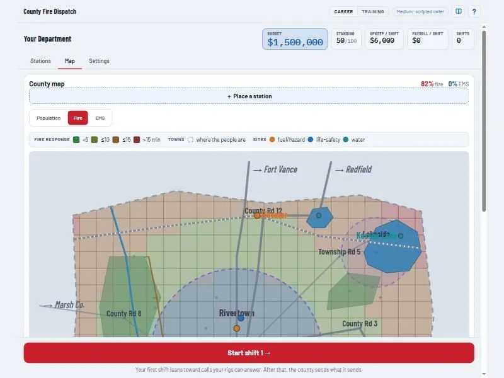The height and width of the screenshot is (378, 504).
Task: Click the brown ≤15 min legend swatch
Action: click(116, 140)
